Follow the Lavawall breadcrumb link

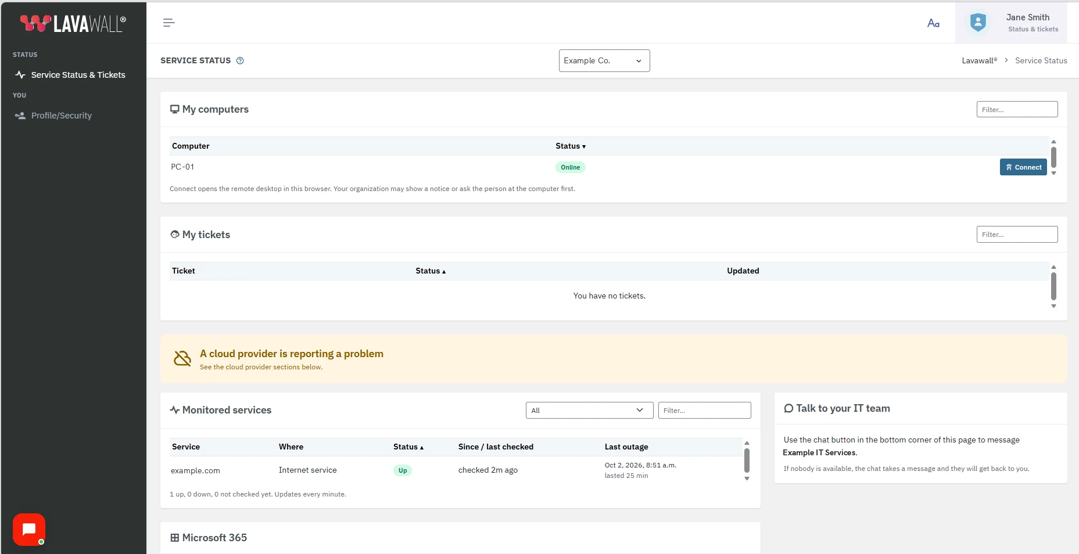980,60
